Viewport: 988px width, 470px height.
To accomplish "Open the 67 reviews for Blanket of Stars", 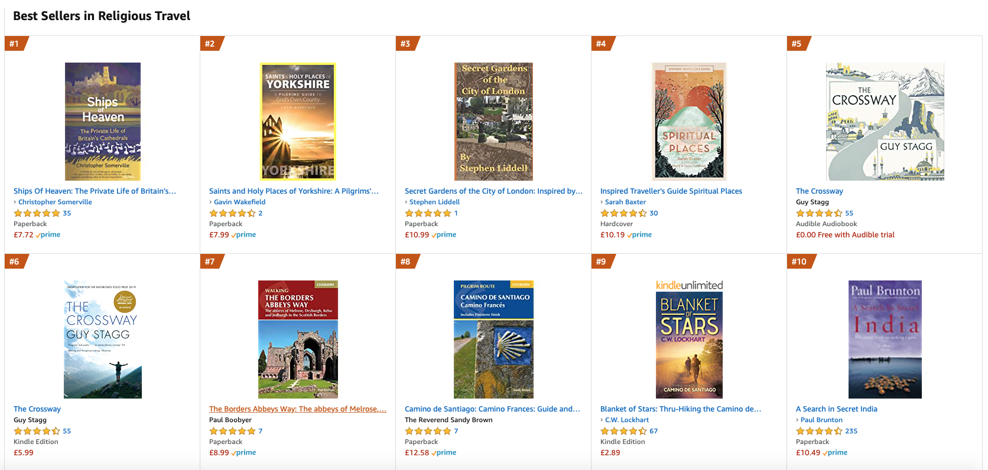I will (654, 431).
